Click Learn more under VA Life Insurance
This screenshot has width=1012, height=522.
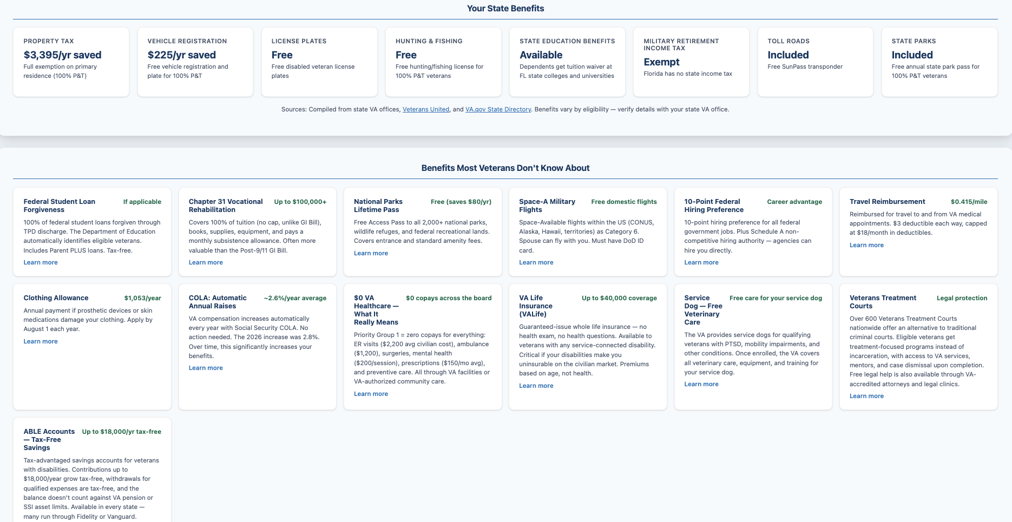point(536,386)
